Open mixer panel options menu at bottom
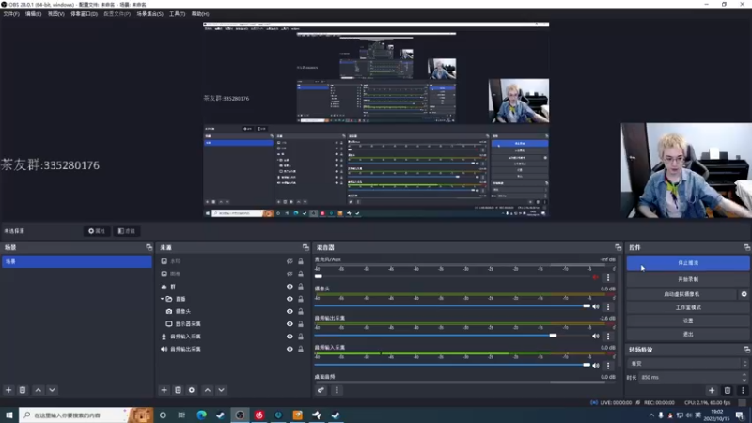 pyautogui.click(x=337, y=390)
